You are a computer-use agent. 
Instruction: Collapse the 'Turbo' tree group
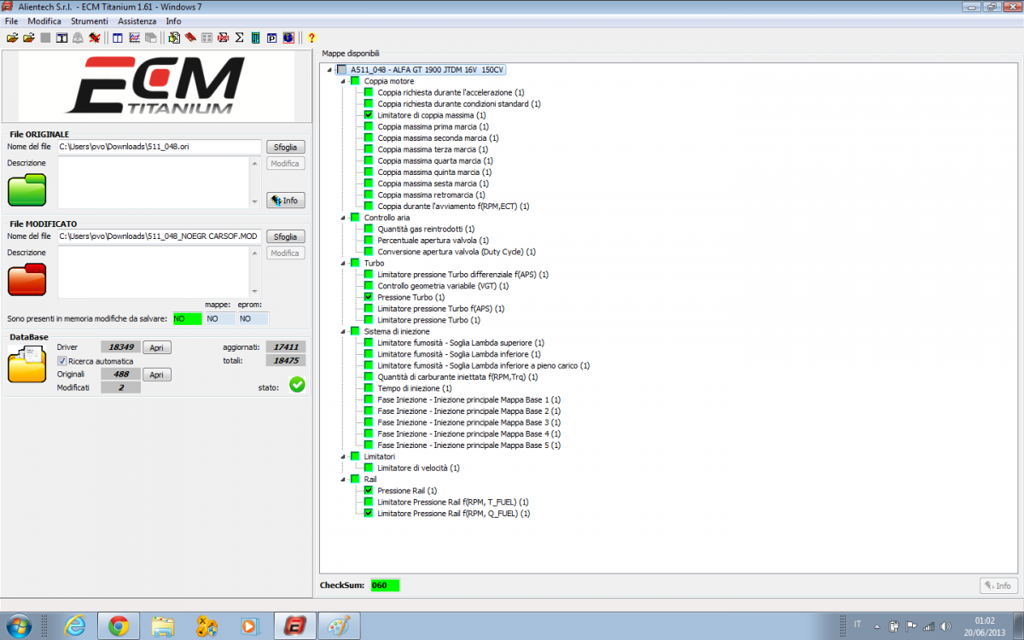[343, 263]
